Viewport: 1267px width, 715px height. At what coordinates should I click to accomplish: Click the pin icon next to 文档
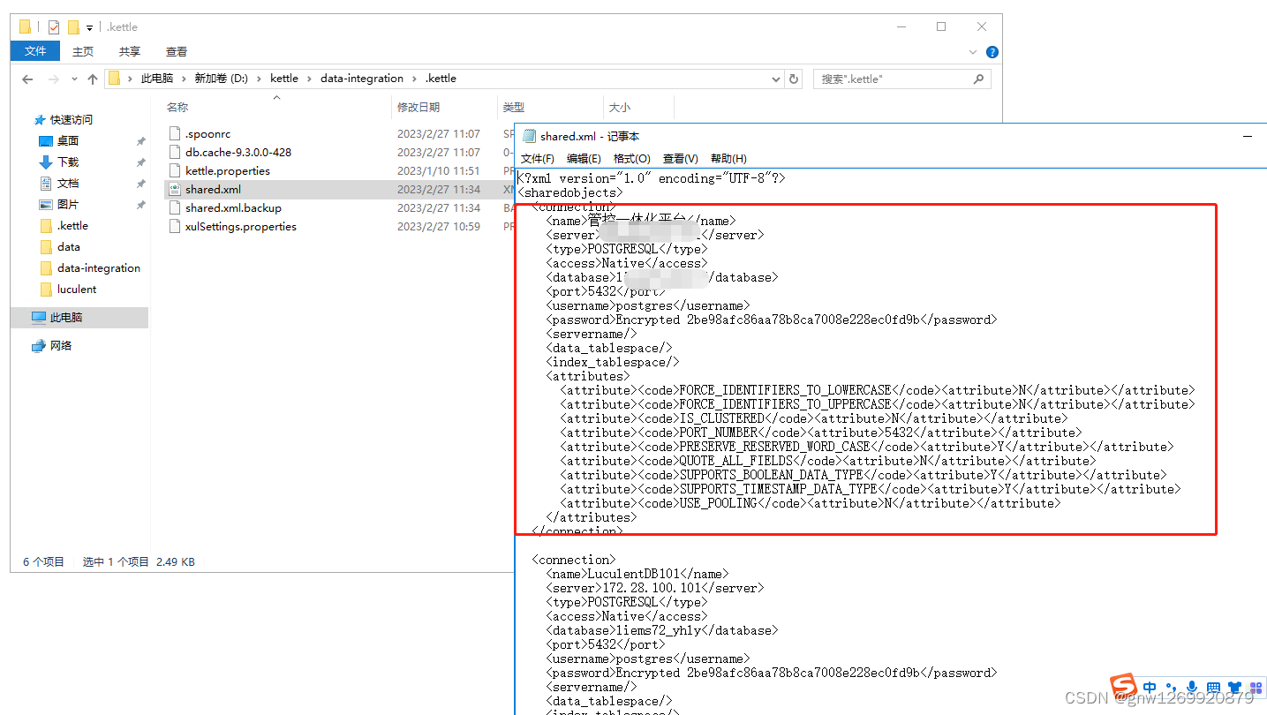point(140,184)
